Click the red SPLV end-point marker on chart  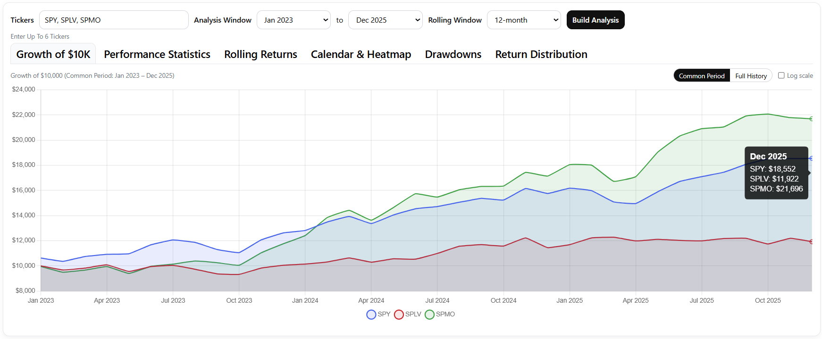(x=812, y=241)
